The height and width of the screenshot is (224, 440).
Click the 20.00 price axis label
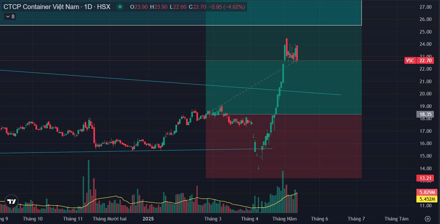[x=425, y=94]
